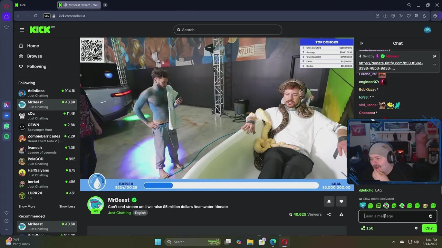Open chat settings gear
Screen dimensions: 442x248
coord(416,228)
